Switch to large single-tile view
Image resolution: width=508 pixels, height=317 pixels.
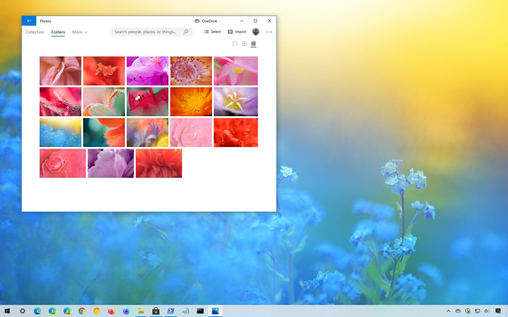point(235,44)
